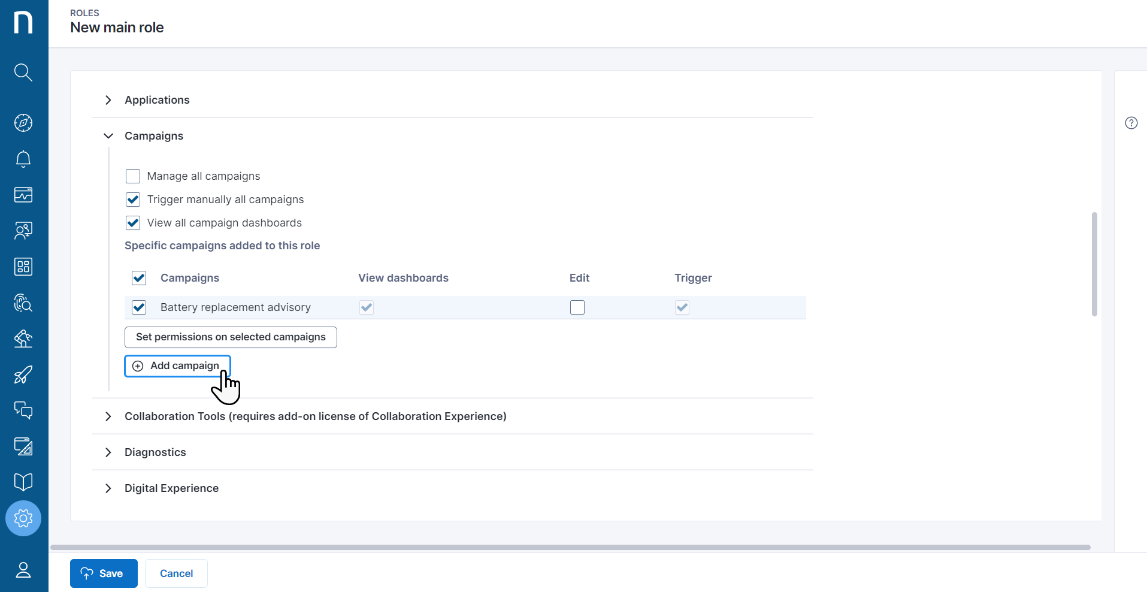Save the new main role
1147x592 pixels.
(x=103, y=573)
